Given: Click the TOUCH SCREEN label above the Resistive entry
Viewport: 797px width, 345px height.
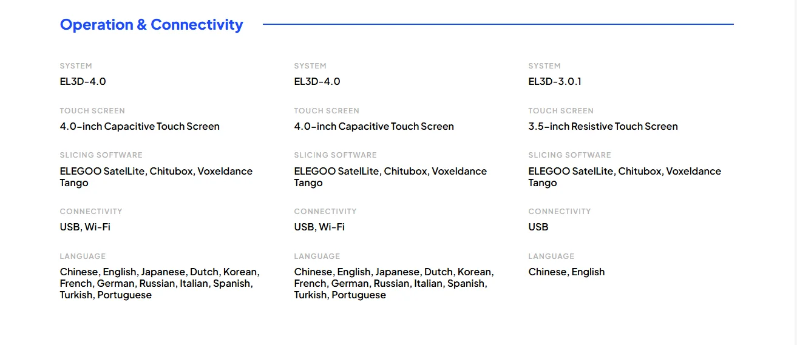Looking at the screenshot, I should pos(561,110).
